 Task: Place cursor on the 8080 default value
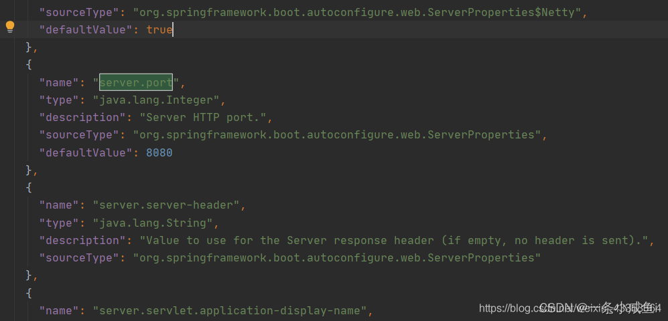tap(159, 152)
